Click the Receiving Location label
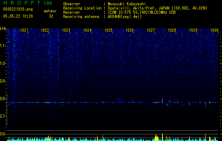This screenshot has width=222, height=141. (x=82, y=8)
